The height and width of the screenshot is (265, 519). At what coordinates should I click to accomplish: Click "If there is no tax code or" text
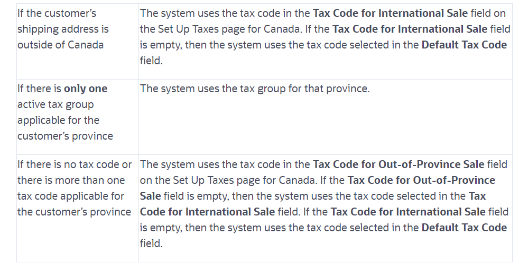75,164
